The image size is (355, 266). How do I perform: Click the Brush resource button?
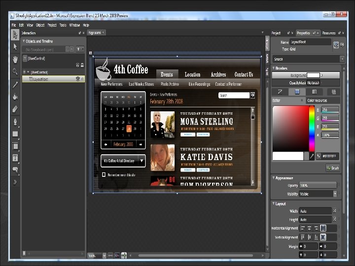click(333, 168)
